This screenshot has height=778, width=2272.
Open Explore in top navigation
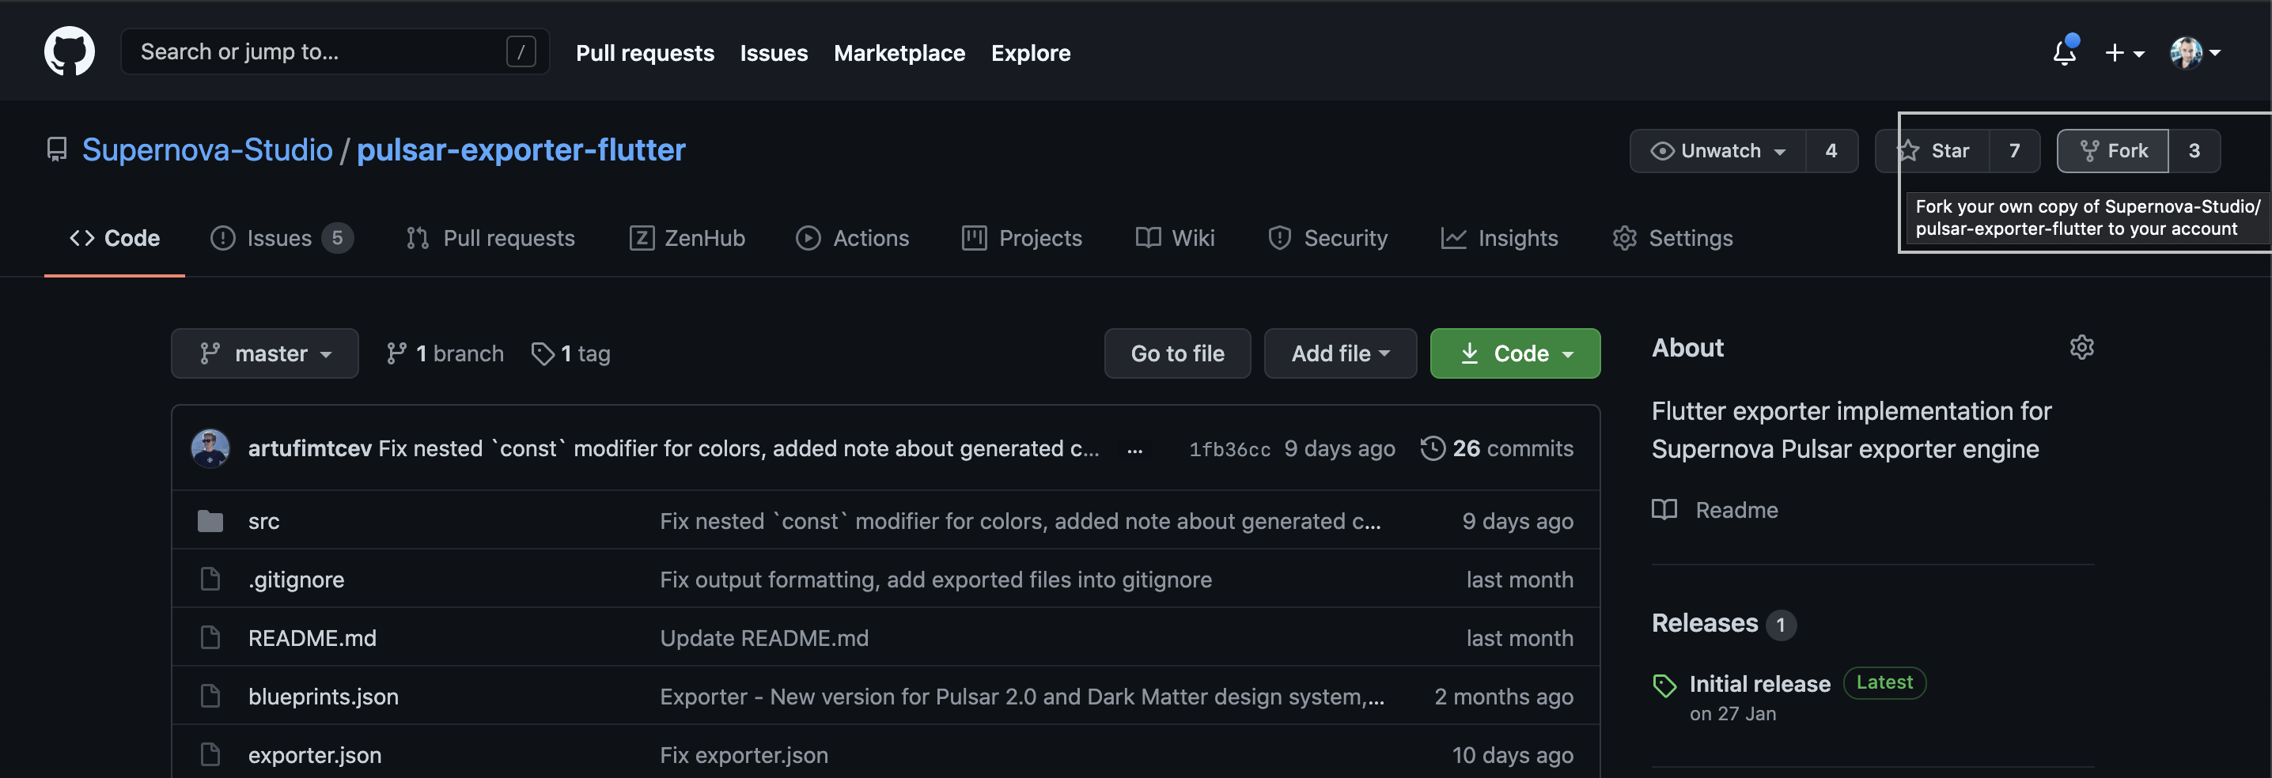coord(1030,53)
